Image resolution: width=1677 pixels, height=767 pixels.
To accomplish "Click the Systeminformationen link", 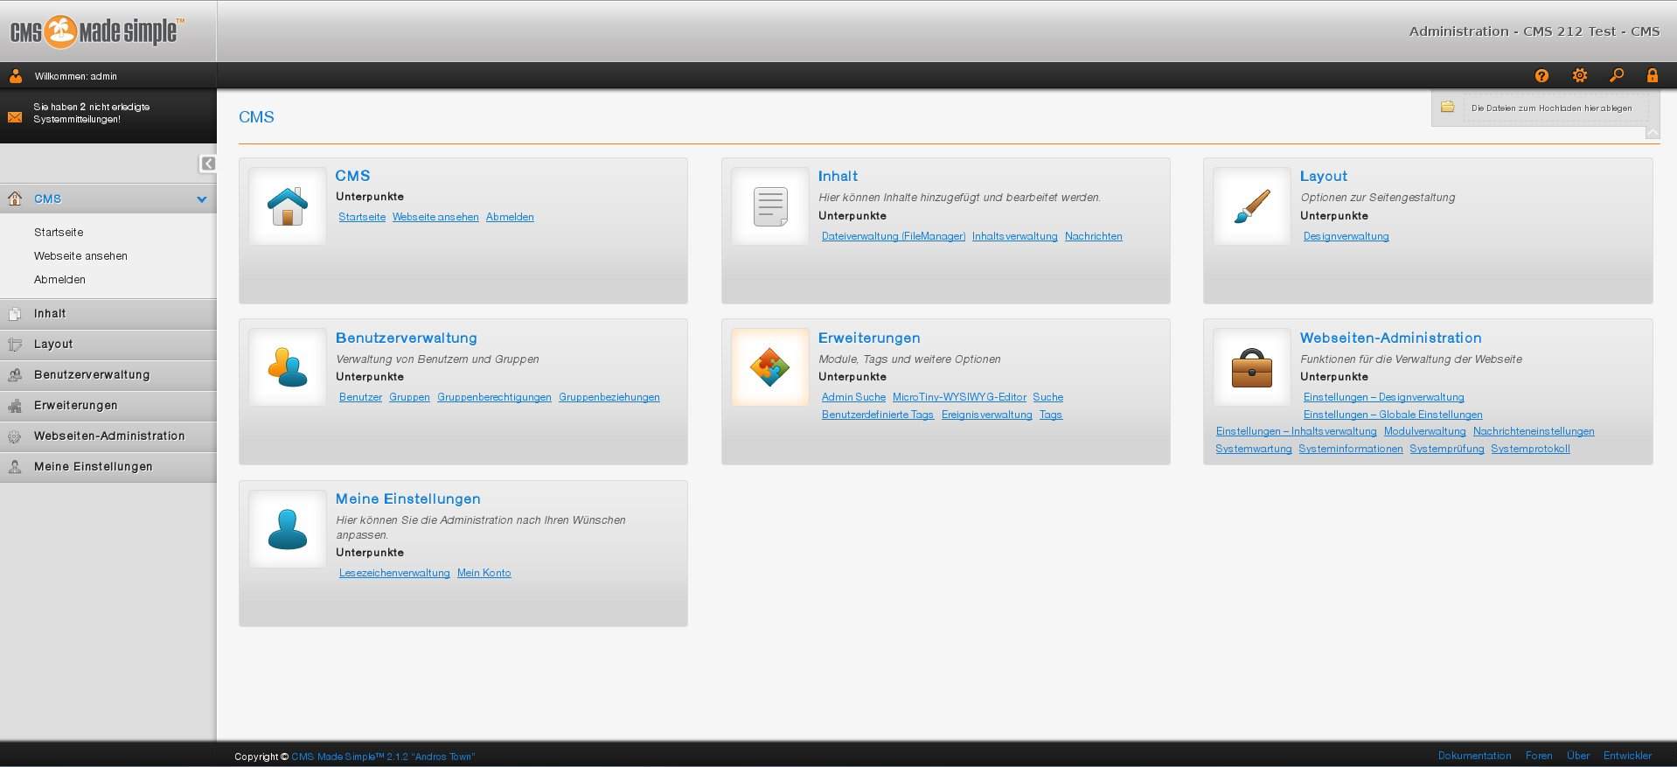I will click(1350, 449).
